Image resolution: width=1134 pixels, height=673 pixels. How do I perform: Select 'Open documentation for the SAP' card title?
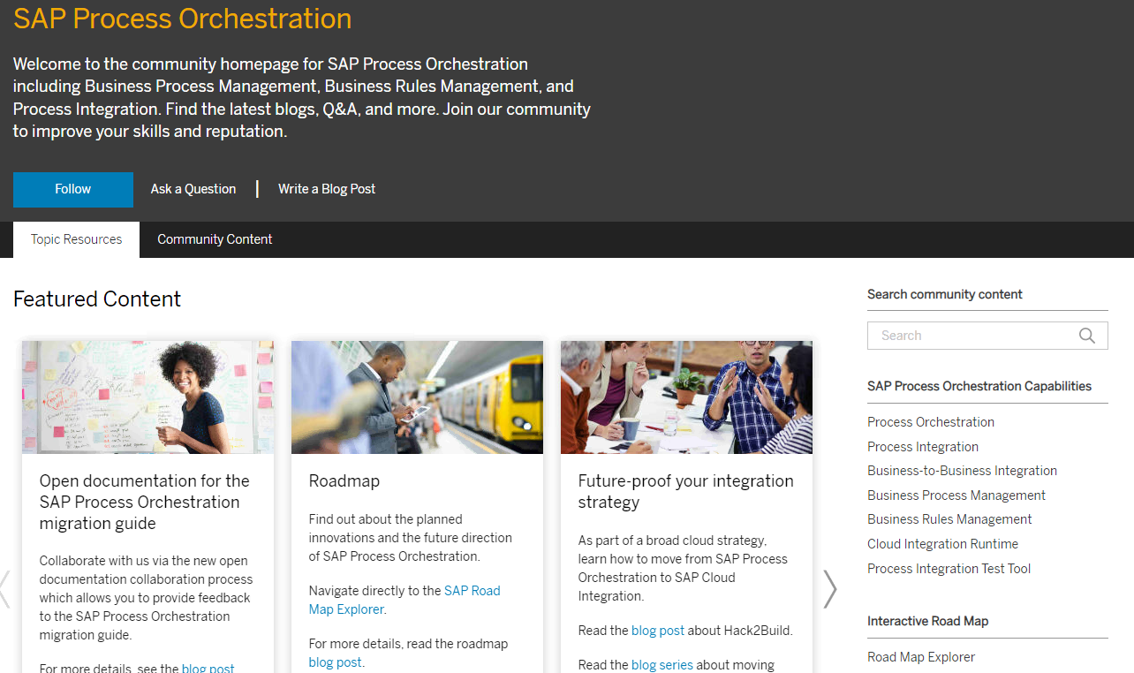point(145,503)
